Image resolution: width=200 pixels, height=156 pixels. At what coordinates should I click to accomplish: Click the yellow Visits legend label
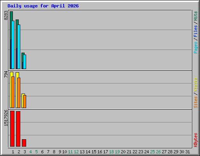pos(196,85)
